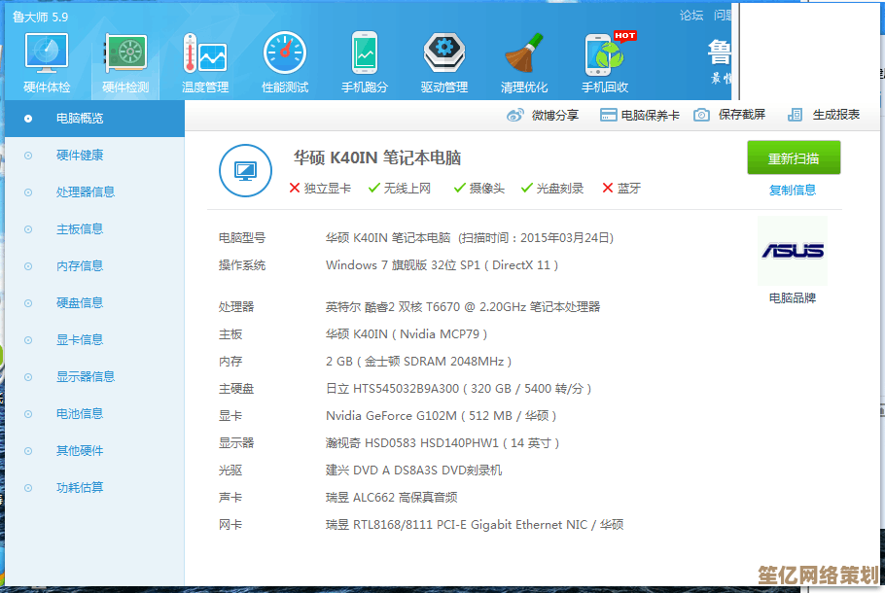Click hard disk value 日立 HTS545032B9A300
This screenshot has height=593, width=885.
(458, 389)
